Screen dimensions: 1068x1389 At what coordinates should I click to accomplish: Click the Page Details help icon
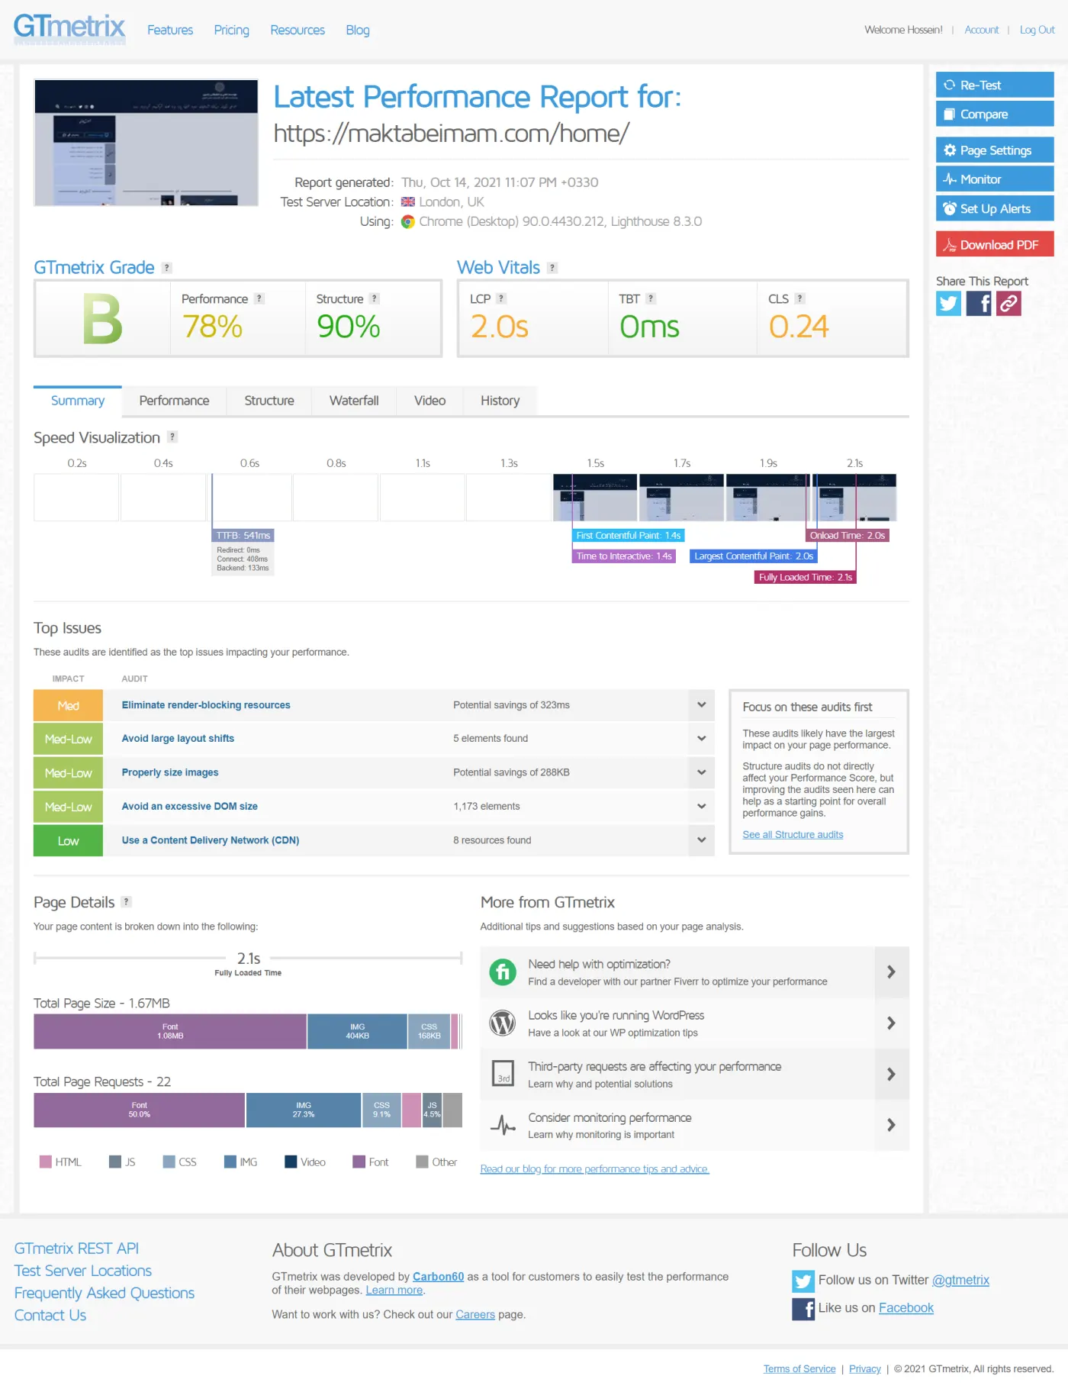tap(127, 901)
